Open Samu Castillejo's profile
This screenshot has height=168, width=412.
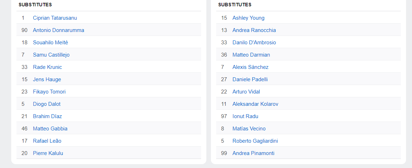51,55
